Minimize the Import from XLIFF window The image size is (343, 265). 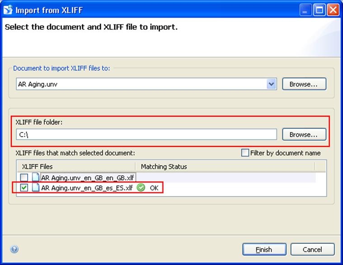306,10
